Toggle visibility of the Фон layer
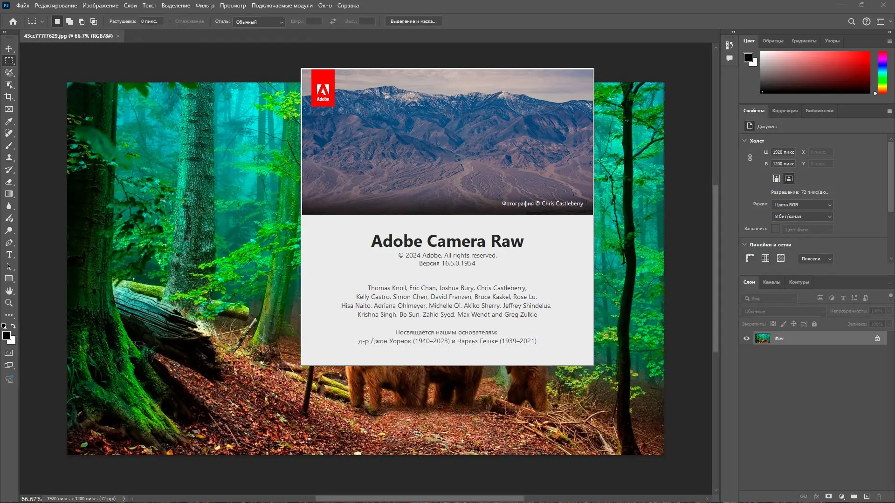The width and height of the screenshot is (895, 503). click(746, 338)
